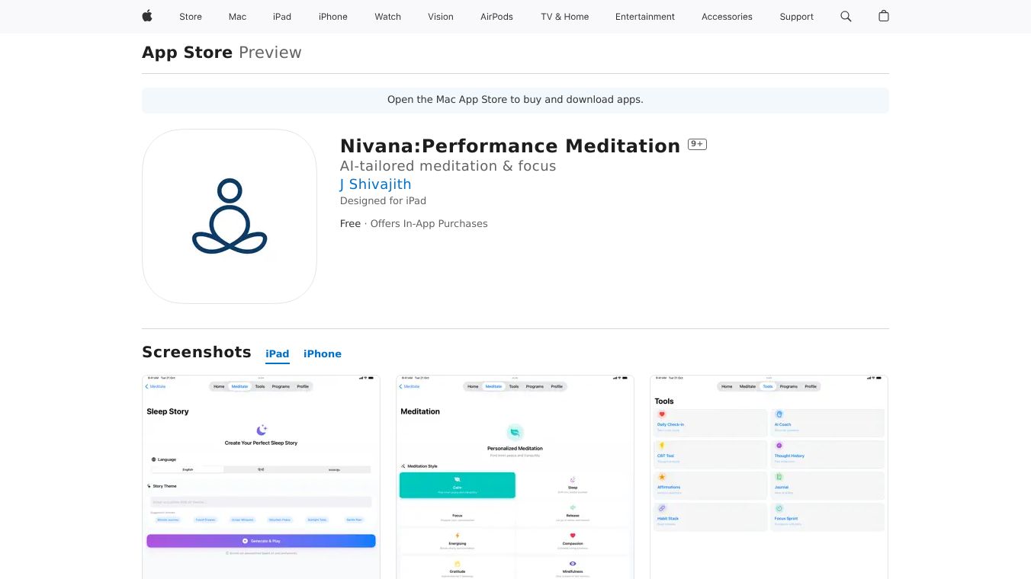Open the Entertainment menu item

(645, 17)
